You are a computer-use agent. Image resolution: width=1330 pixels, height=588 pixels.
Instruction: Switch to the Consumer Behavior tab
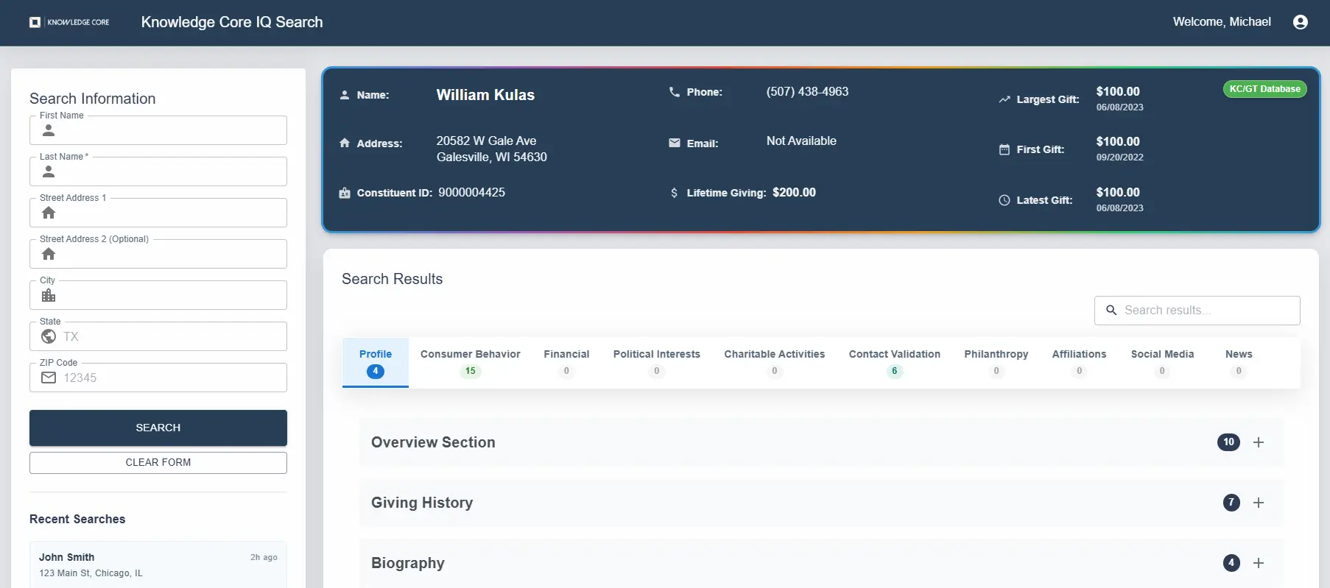pos(470,361)
